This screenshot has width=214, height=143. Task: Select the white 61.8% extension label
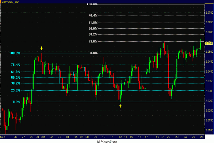click(x=93, y=23)
